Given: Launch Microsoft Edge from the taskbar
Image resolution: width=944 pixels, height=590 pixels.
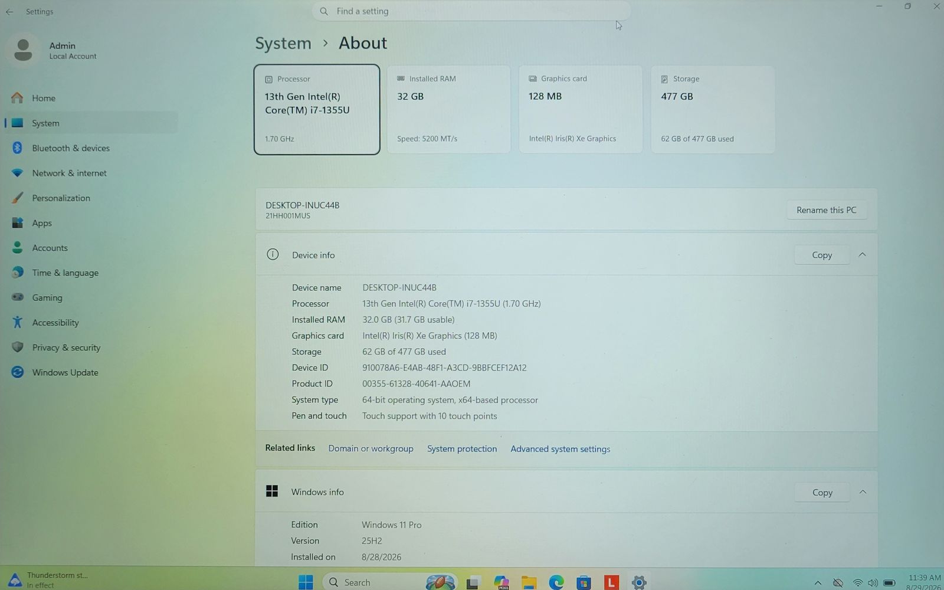Looking at the screenshot, I should 556,583.
